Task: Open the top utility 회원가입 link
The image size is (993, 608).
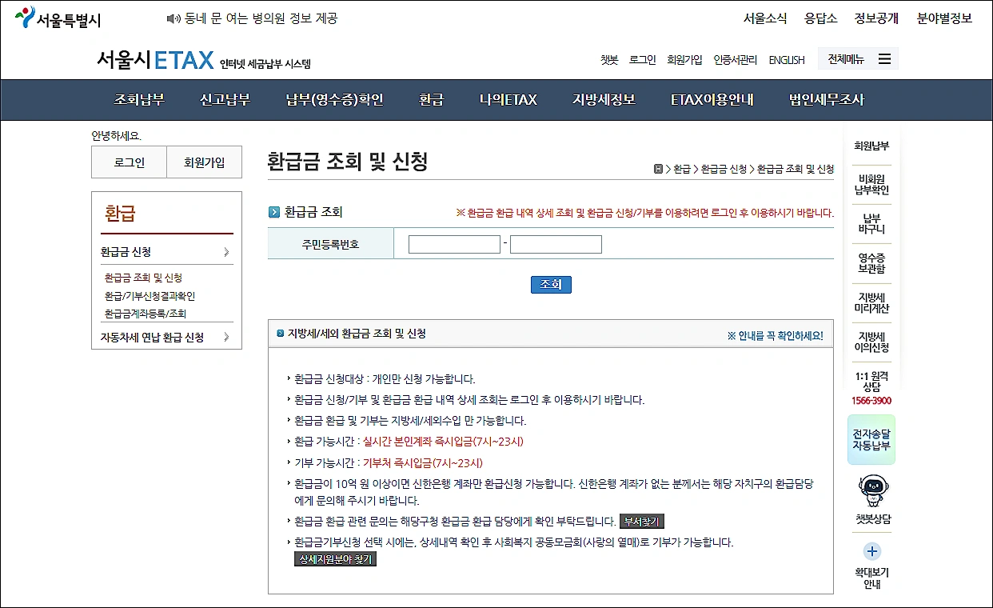Action: pos(684,60)
